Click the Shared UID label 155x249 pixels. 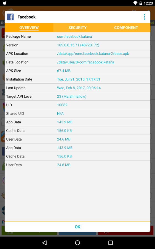[x=15, y=113]
